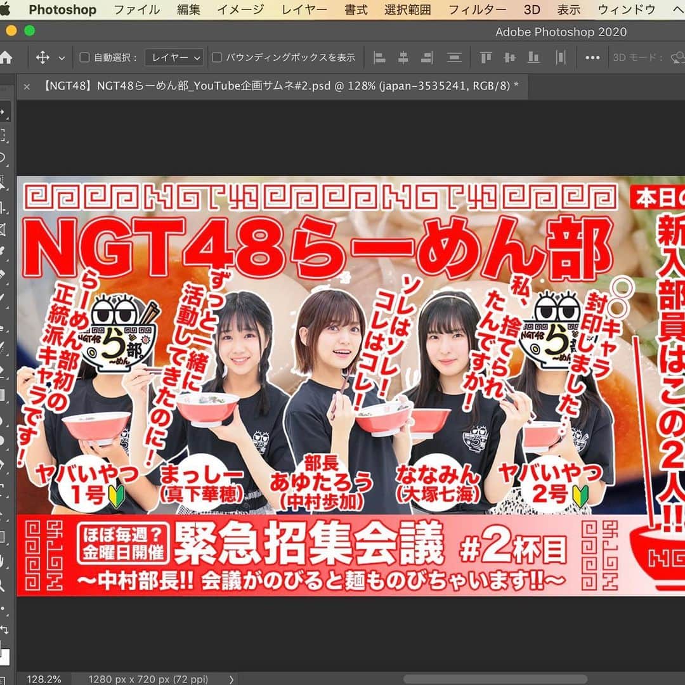Viewport: 685px width, 685px height.
Task: Open the フィルター menu
Action: coord(477,10)
